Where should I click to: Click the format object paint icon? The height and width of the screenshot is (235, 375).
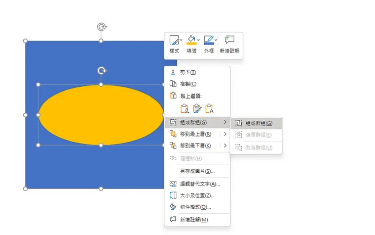[173, 207]
